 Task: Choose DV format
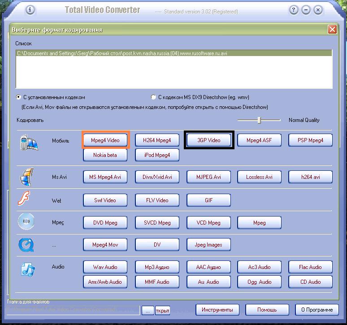157,244
